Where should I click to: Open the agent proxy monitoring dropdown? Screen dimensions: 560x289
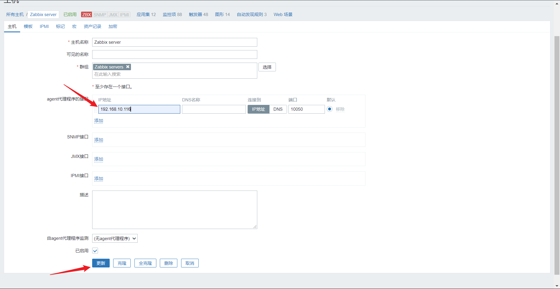click(115, 238)
